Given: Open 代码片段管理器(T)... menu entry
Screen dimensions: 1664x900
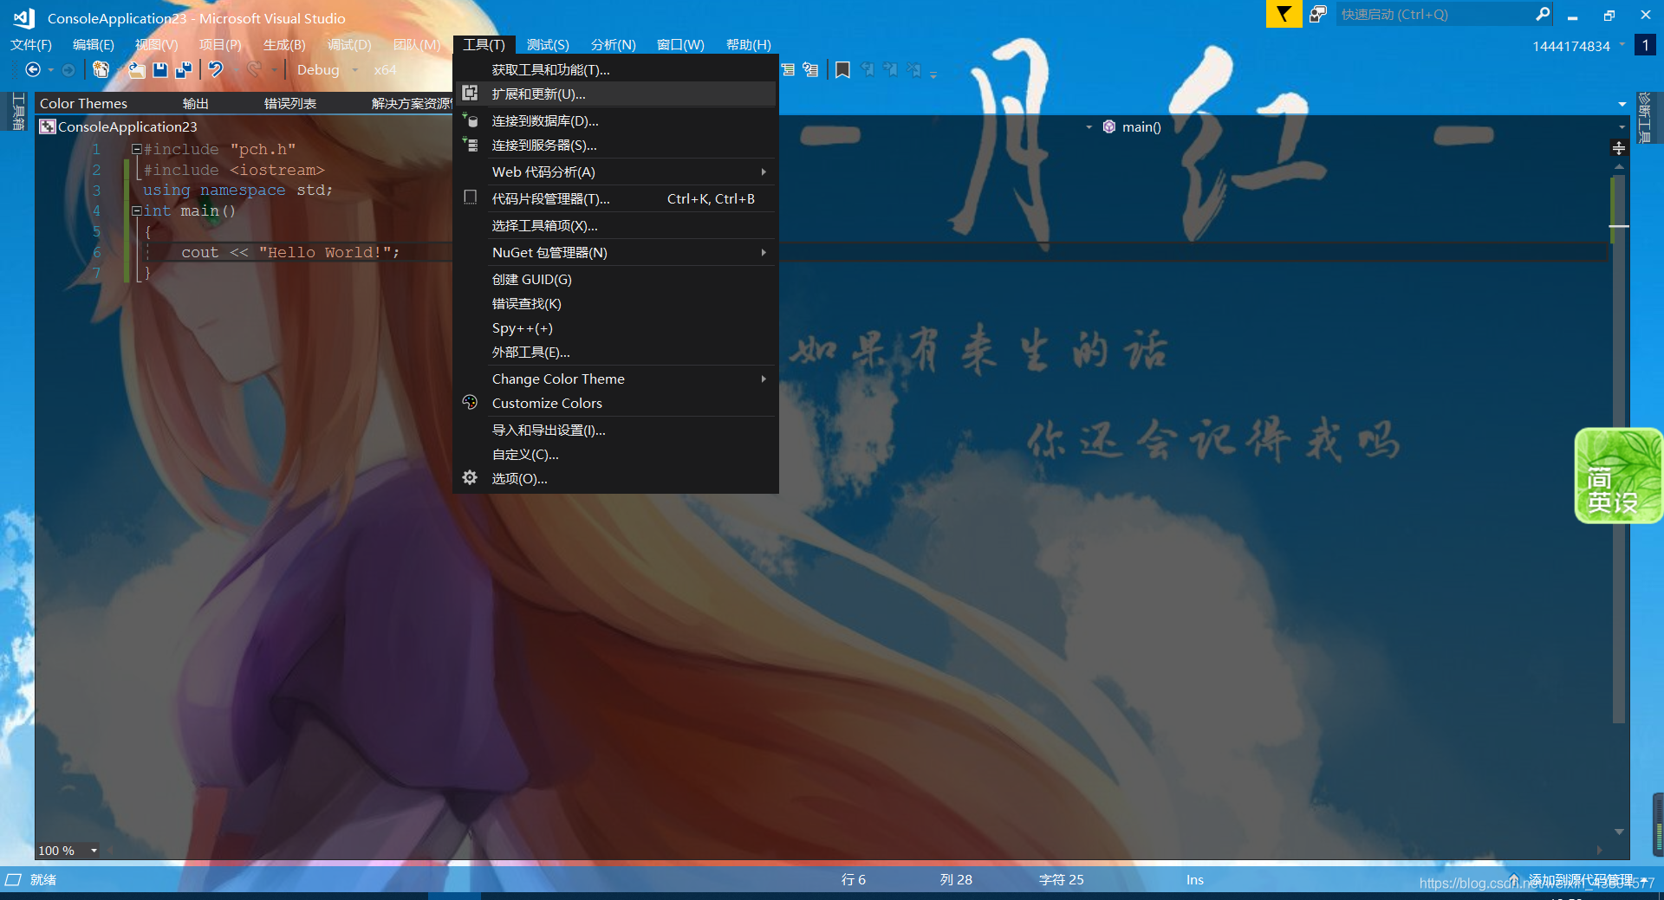Looking at the screenshot, I should pos(614,198).
